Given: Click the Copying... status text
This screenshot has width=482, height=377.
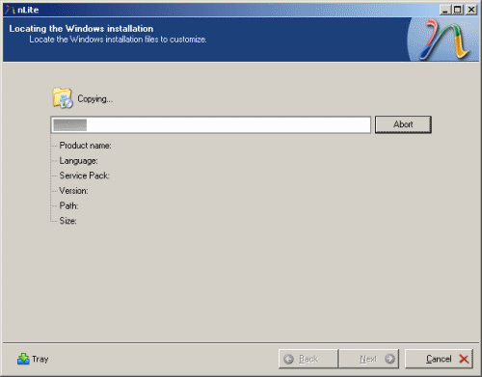Looking at the screenshot, I should coord(95,98).
